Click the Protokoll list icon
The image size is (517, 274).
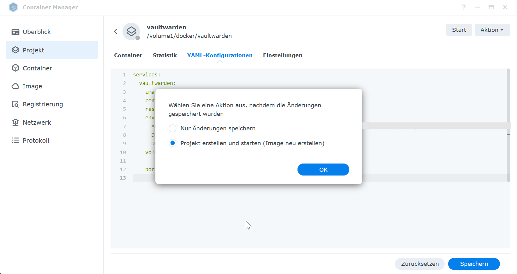pos(15,140)
